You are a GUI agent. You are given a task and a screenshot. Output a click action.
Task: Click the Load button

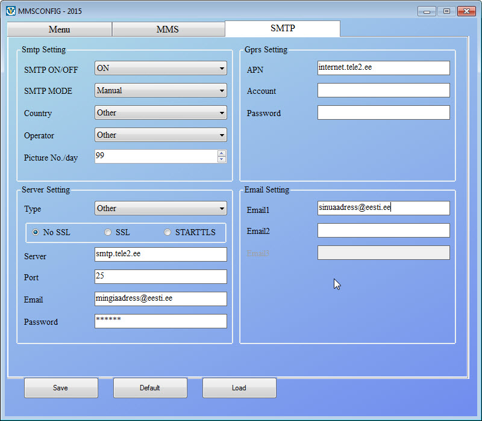point(239,388)
